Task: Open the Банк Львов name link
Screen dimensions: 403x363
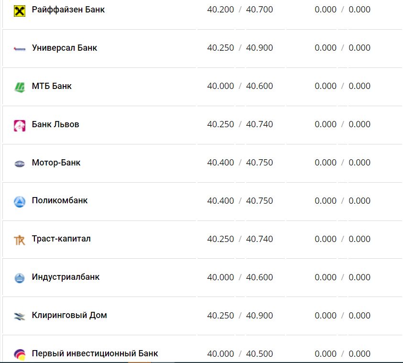Action: 55,124
